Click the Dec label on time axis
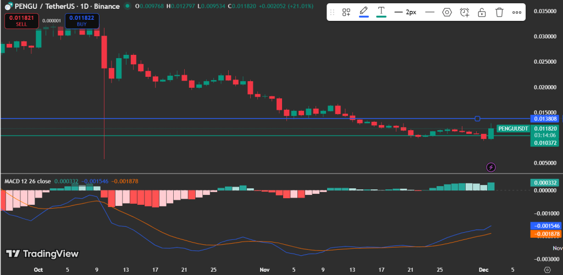The width and height of the screenshot is (563, 275). (x=483, y=270)
